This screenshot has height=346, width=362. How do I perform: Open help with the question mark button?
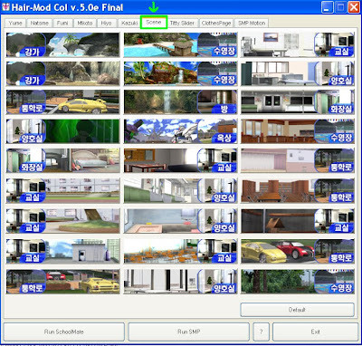click(x=261, y=332)
